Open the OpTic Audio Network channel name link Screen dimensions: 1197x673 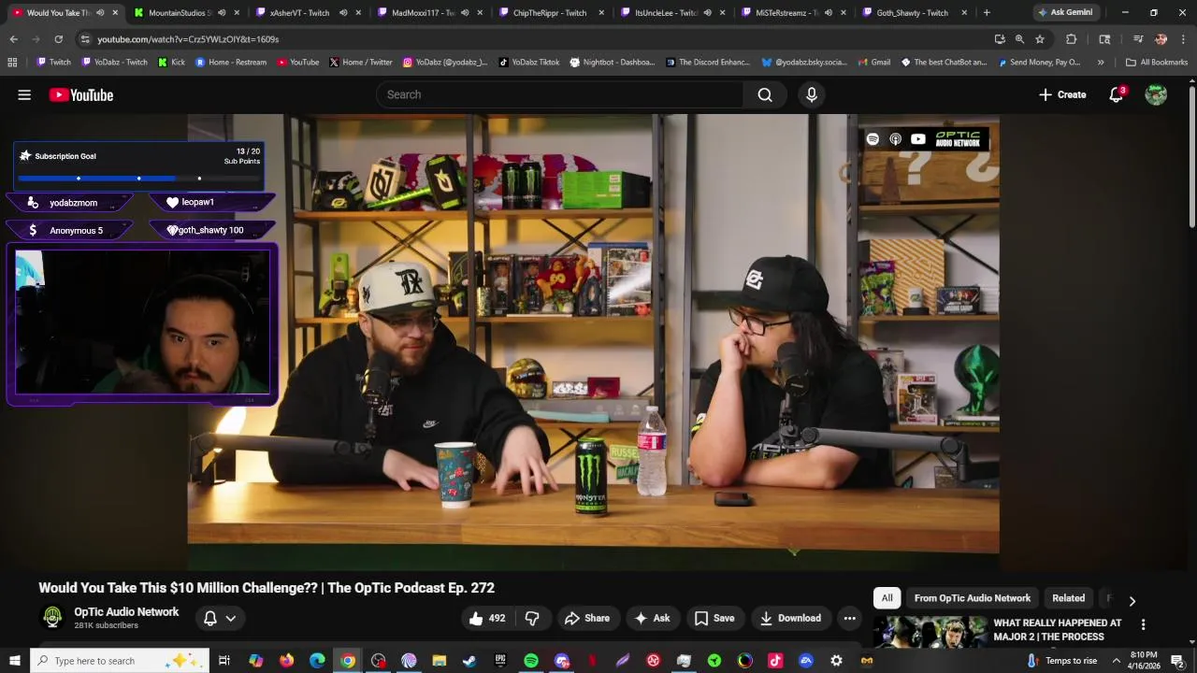click(x=126, y=612)
